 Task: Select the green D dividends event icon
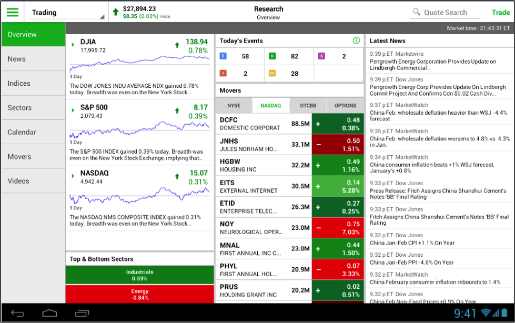(272, 56)
